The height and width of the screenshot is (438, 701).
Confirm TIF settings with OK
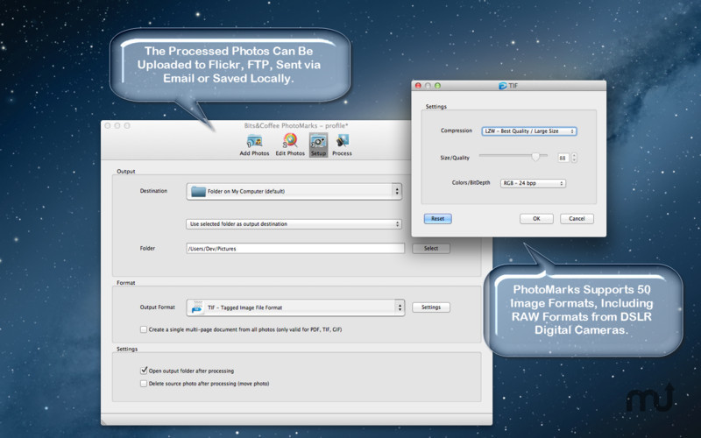tap(536, 218)
